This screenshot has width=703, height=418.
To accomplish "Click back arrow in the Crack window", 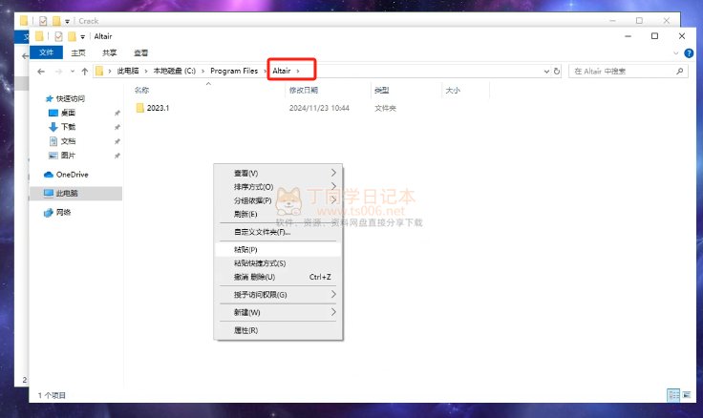I will coord(25,56).
